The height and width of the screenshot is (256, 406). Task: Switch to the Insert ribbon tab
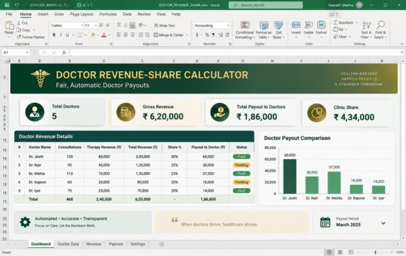[x=43, y=14]
